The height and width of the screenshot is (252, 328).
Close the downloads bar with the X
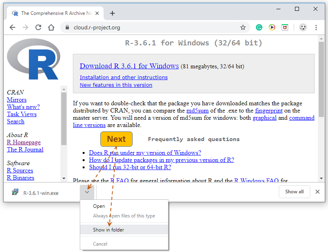[318, 192]
